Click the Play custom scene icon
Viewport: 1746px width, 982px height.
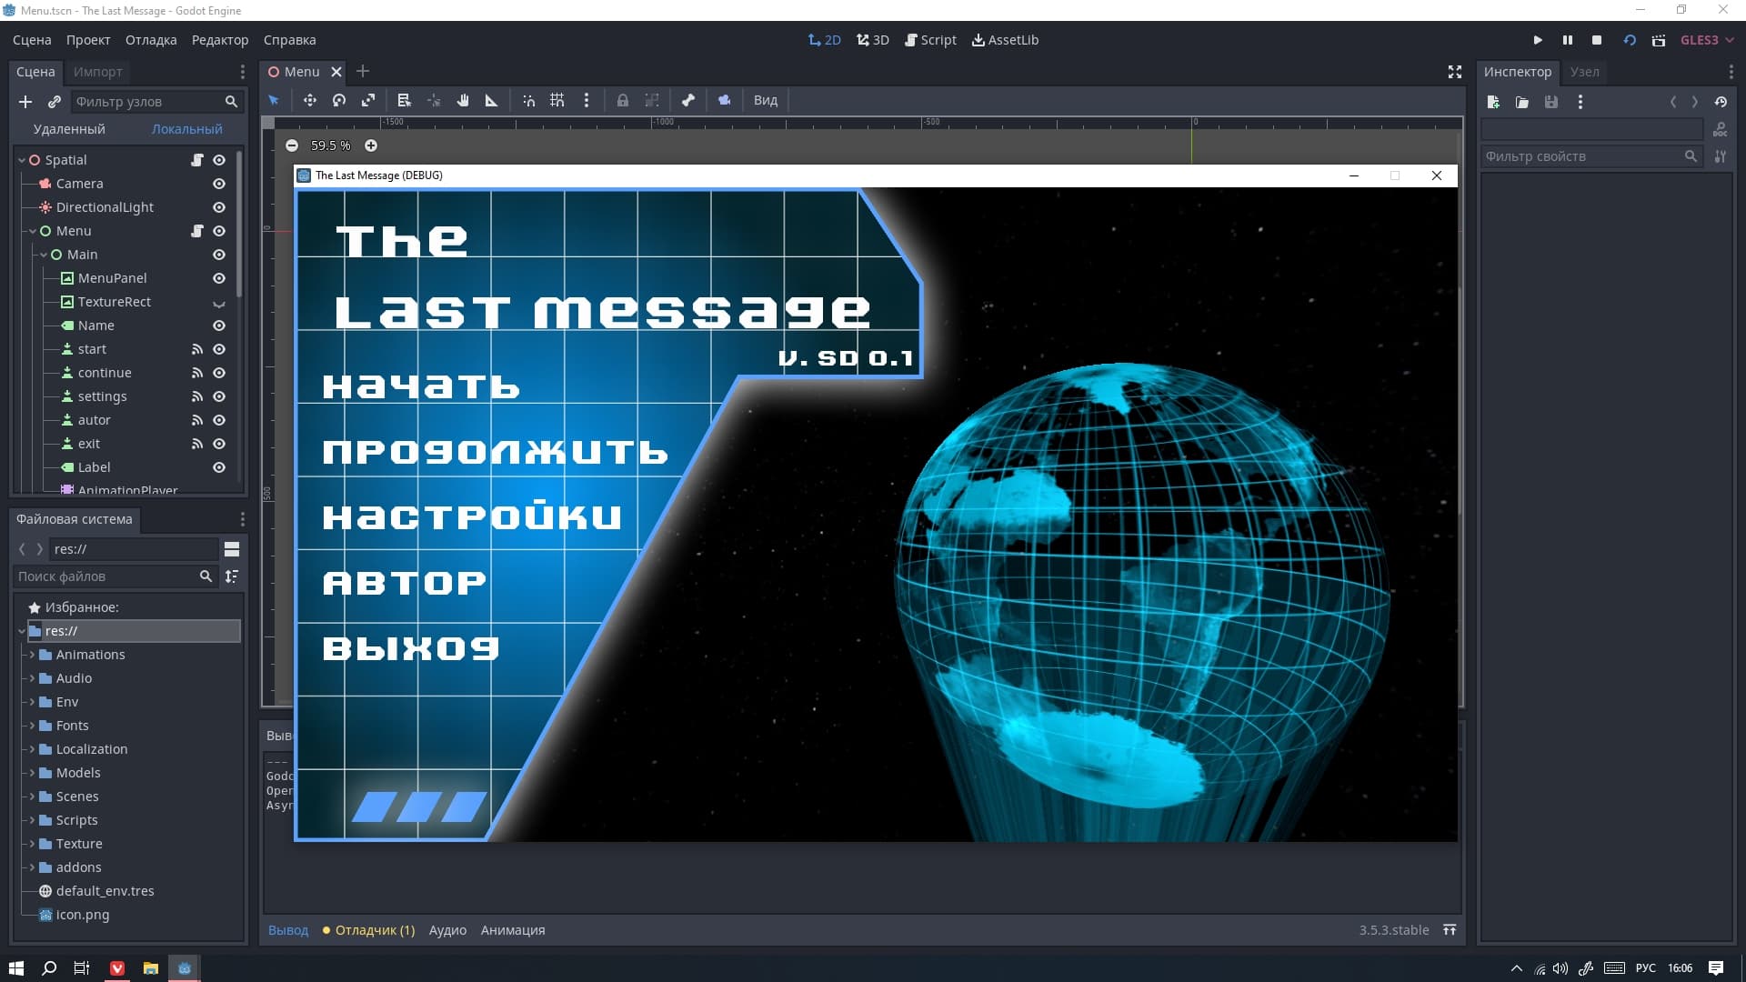pos(1659,40)
